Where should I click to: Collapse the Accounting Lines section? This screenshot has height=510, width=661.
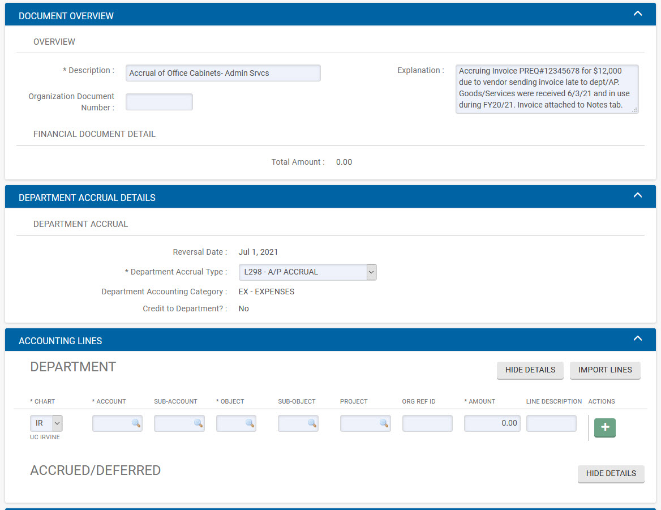coord(637,339)
